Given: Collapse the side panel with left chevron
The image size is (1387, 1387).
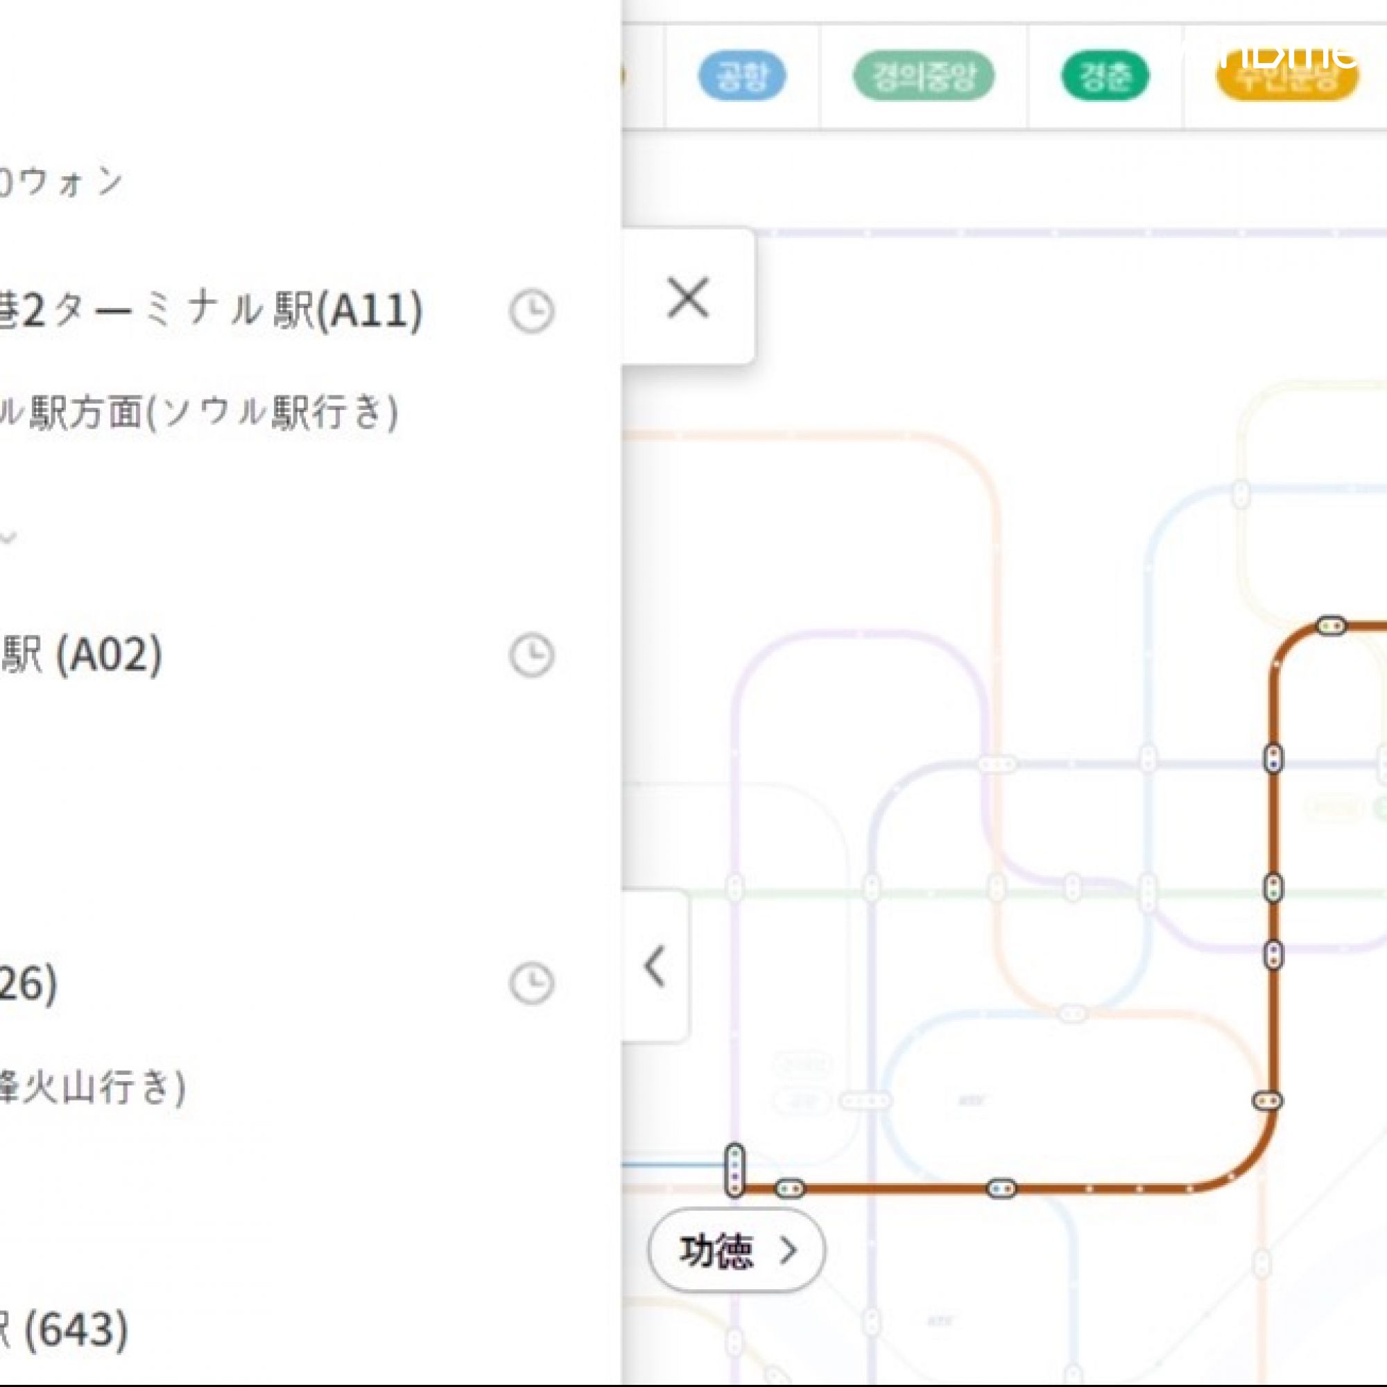Looking at the screenshot, I should click(x=655, y=966).
